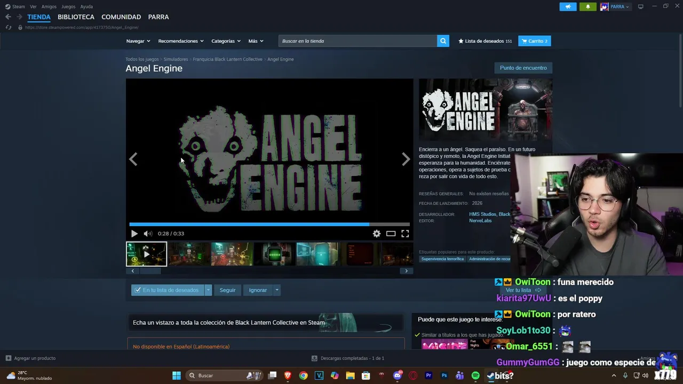Open the Ver menu
683x384 pixels.
coord(33,6)
